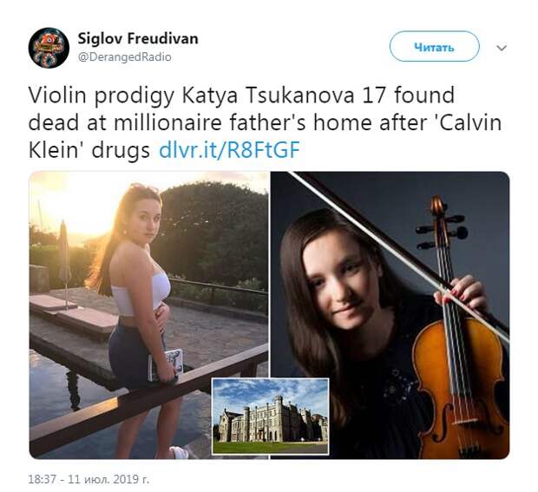This screenshot has height=492, width=538.
Task: Select the tweet text about Katya Tsukanova
Action: click(265, 122)
